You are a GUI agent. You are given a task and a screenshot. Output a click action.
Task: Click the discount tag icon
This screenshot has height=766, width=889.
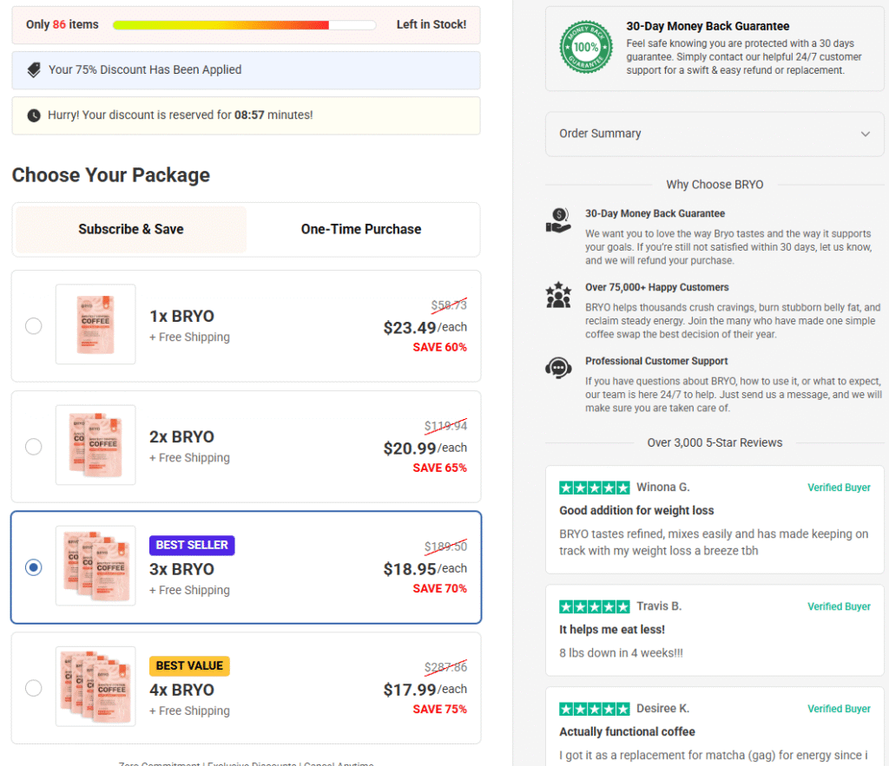(x=34, y=69)
